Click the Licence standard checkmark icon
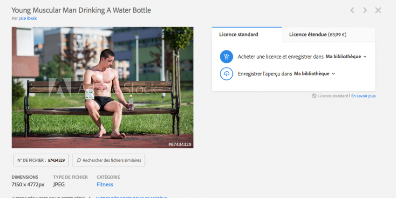This screenshot has width=396, height=198. click(314, 96)
